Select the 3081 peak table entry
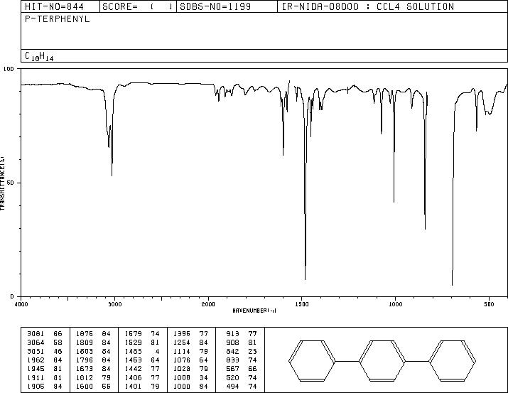 (x=44, y=334)
